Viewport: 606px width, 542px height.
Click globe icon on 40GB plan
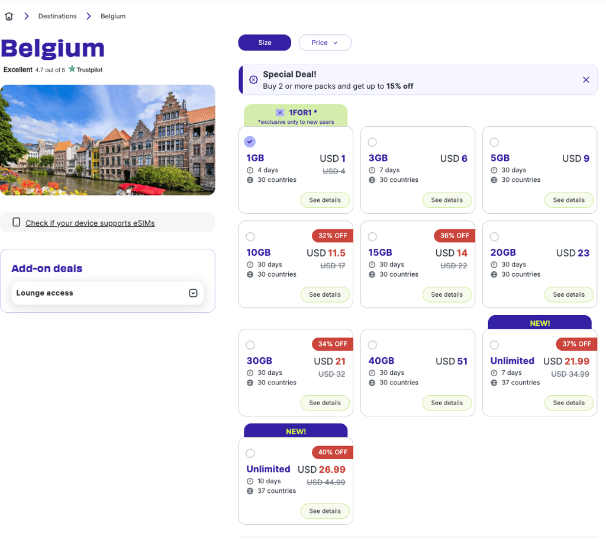pyautogui.click(x=372, y=383)
